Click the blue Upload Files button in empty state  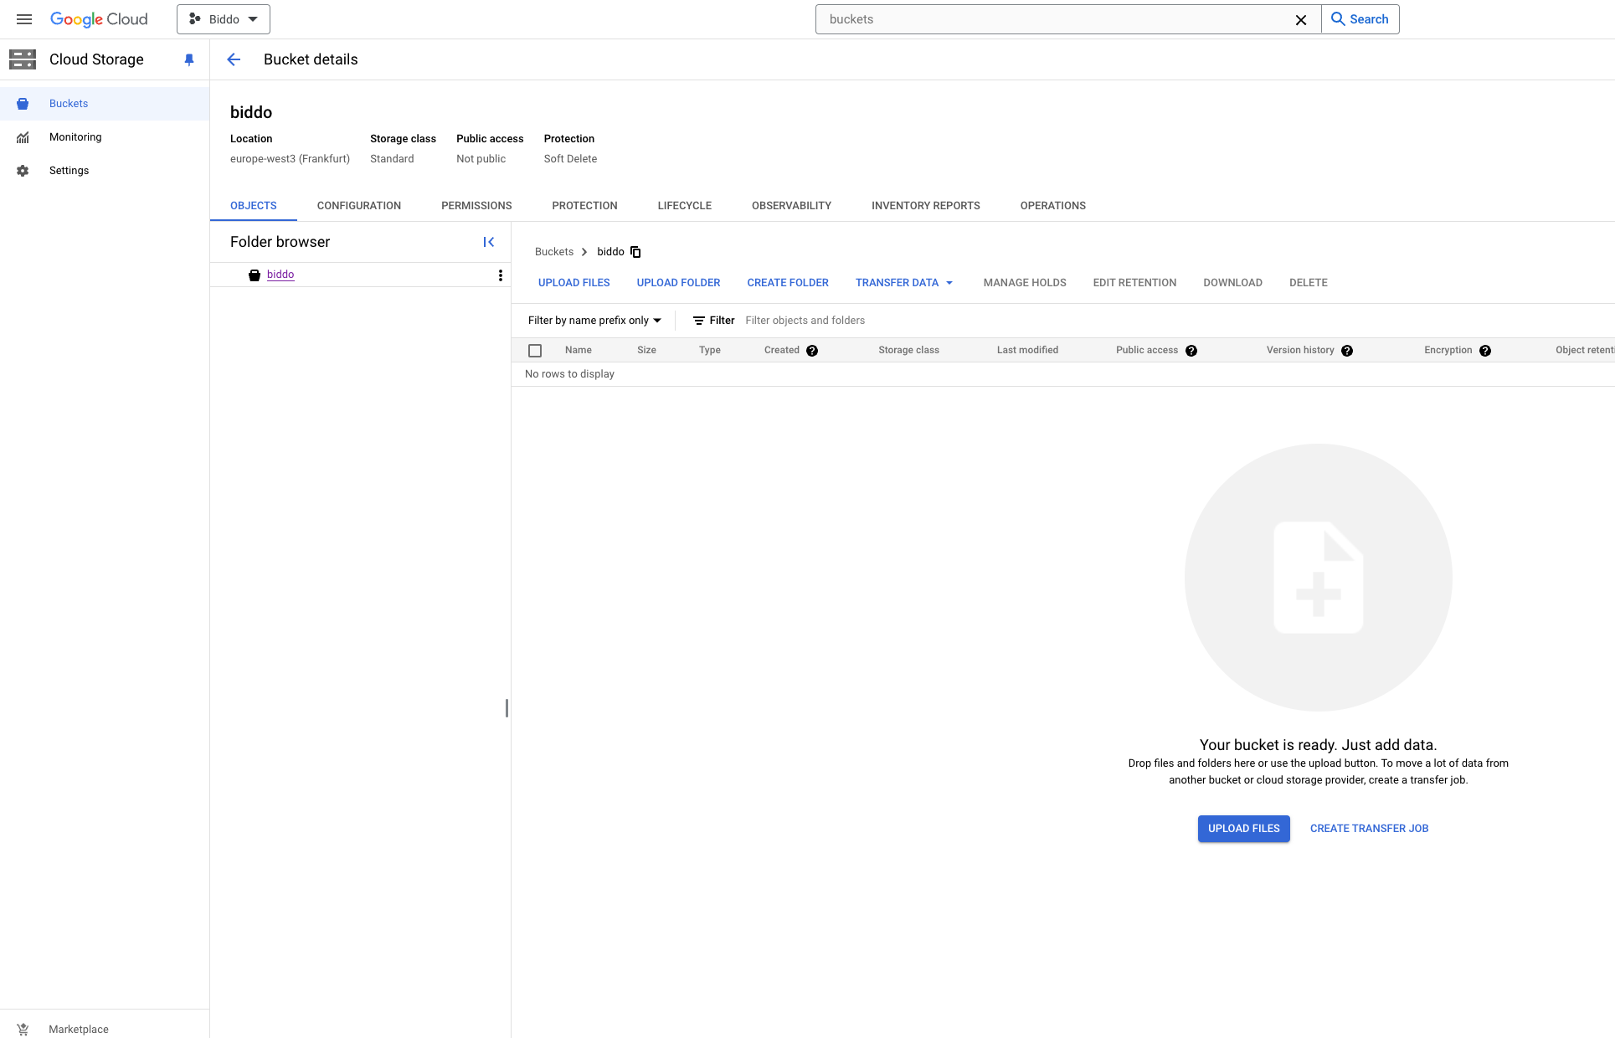(1244, 829)
